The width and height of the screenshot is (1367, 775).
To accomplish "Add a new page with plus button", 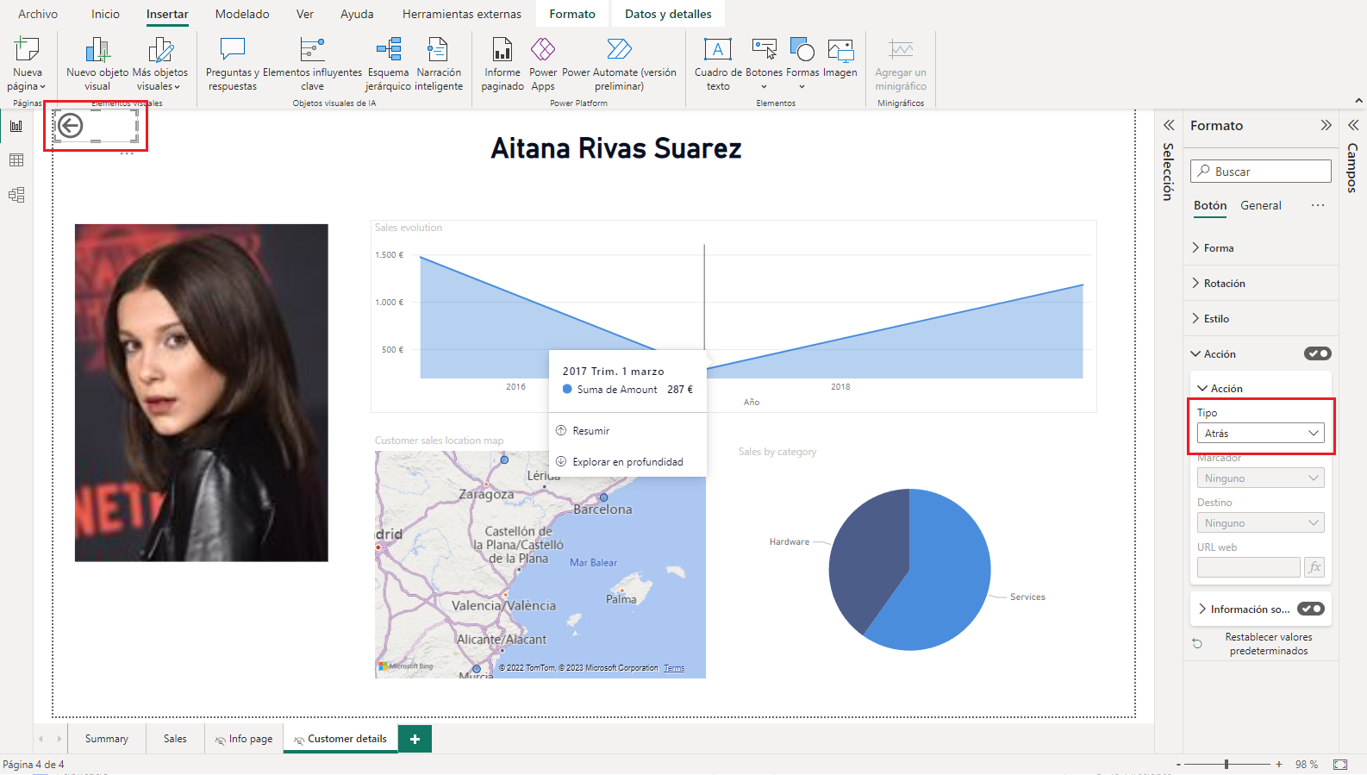I will tap(415, 739).
